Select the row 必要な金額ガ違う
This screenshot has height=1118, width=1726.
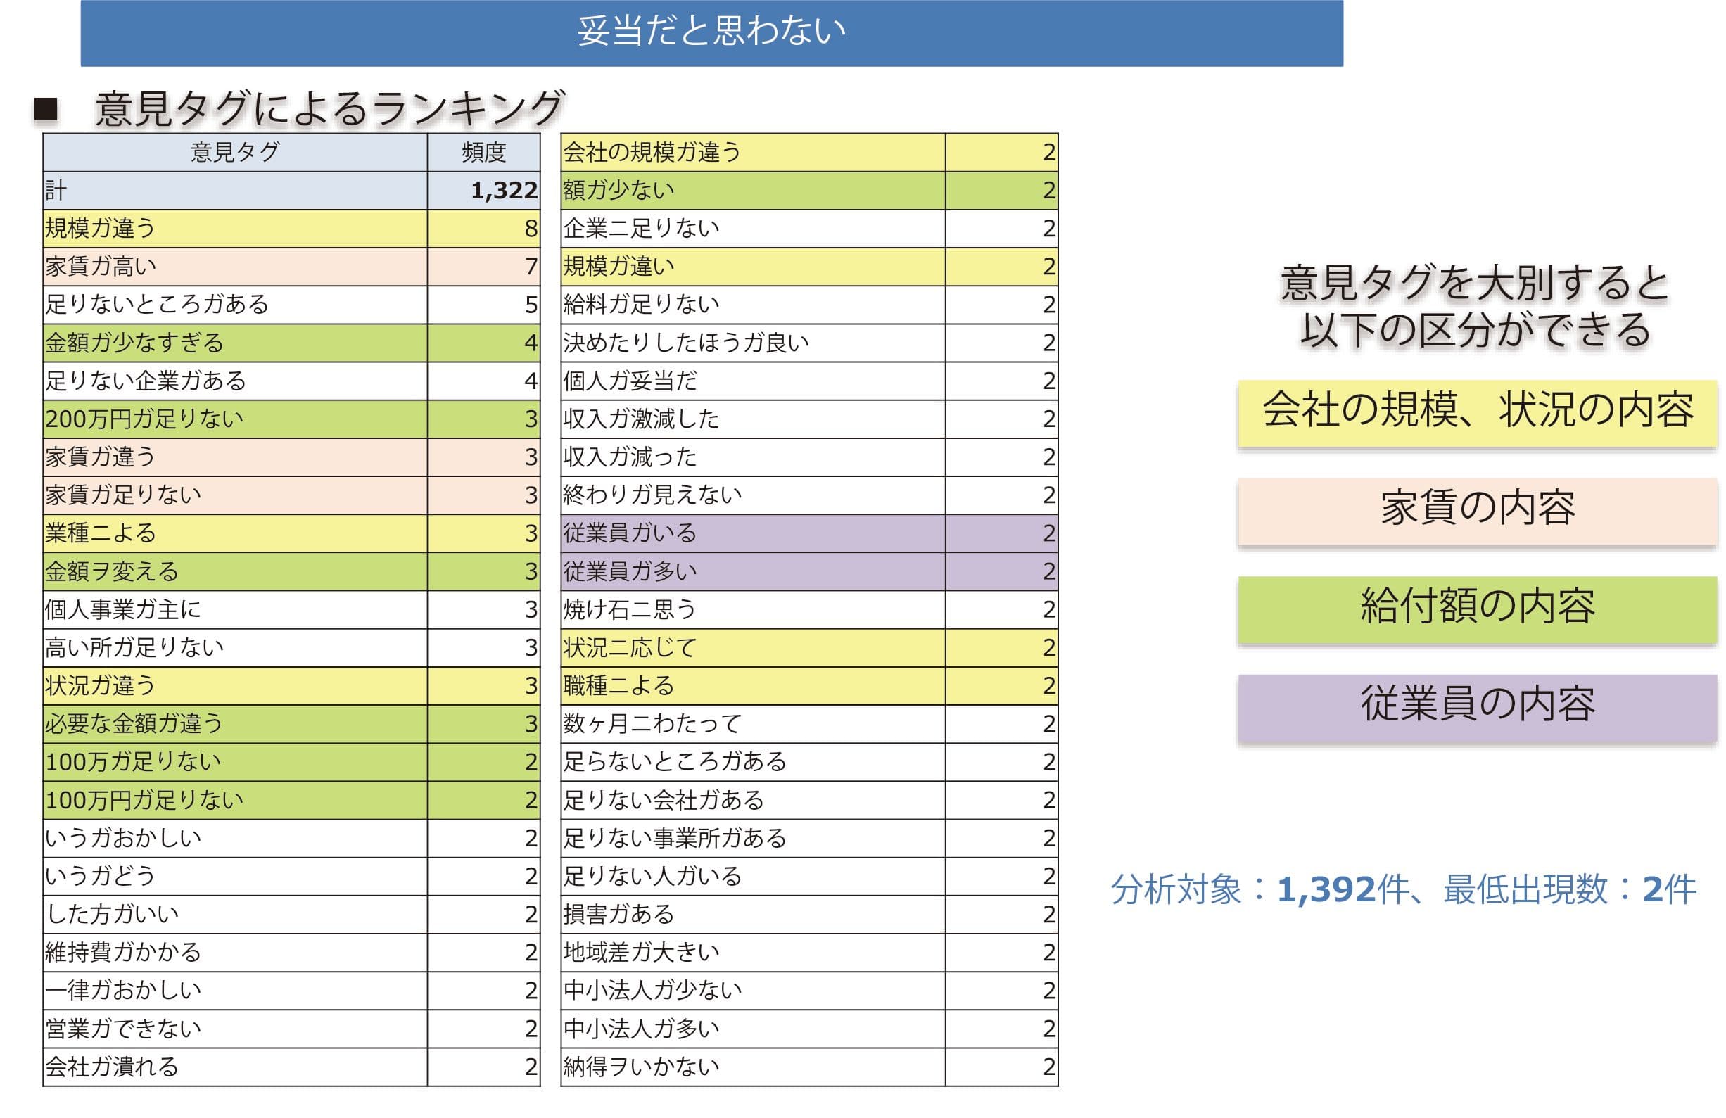click(x=291, y=723)
